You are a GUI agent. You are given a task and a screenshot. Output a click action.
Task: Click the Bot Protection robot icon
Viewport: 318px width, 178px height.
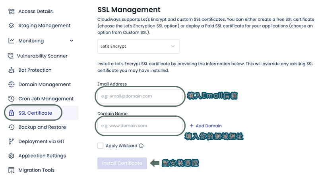[x=12, y=70]
